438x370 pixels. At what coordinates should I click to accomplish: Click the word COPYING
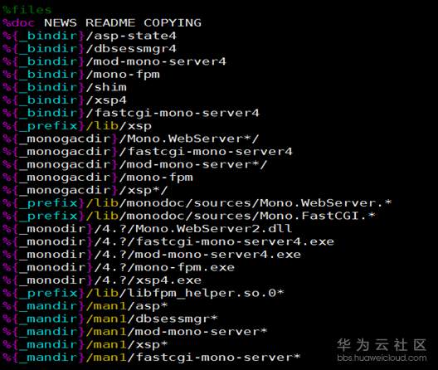pos(173,23)
